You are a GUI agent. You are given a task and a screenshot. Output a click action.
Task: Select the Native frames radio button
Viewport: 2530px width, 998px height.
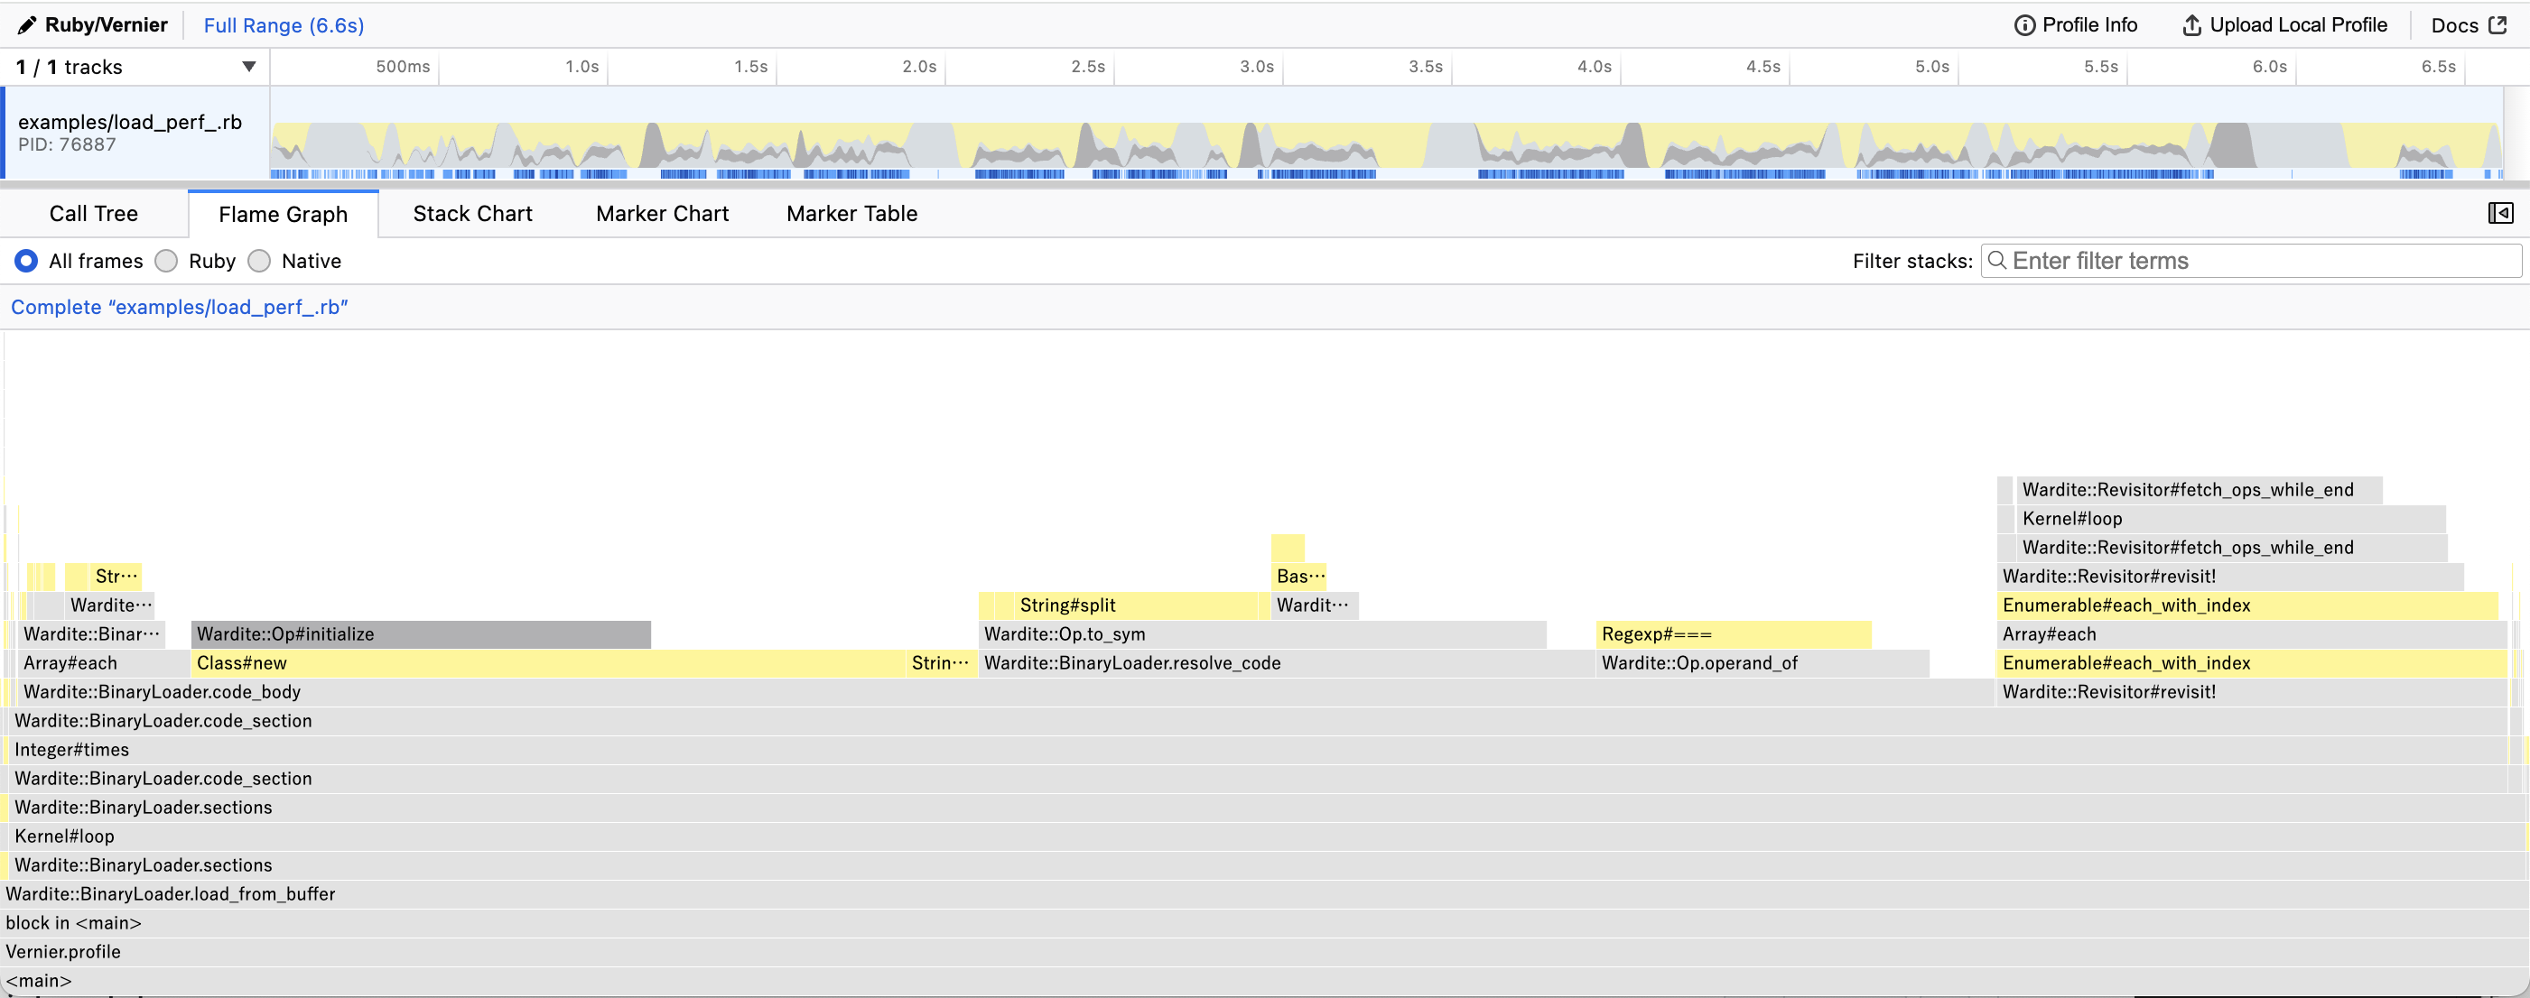tap(259, 261)
